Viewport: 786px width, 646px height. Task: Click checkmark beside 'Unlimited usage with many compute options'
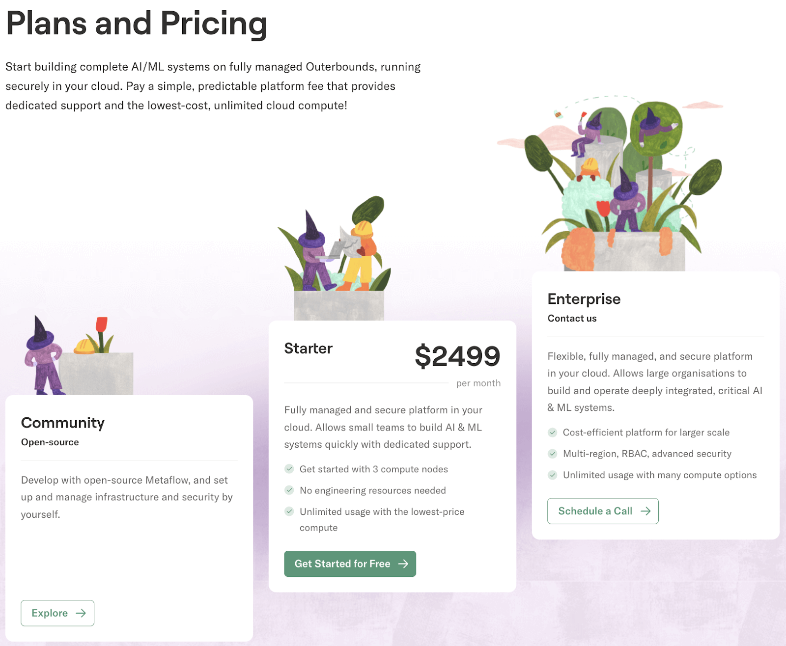point(553,475)
